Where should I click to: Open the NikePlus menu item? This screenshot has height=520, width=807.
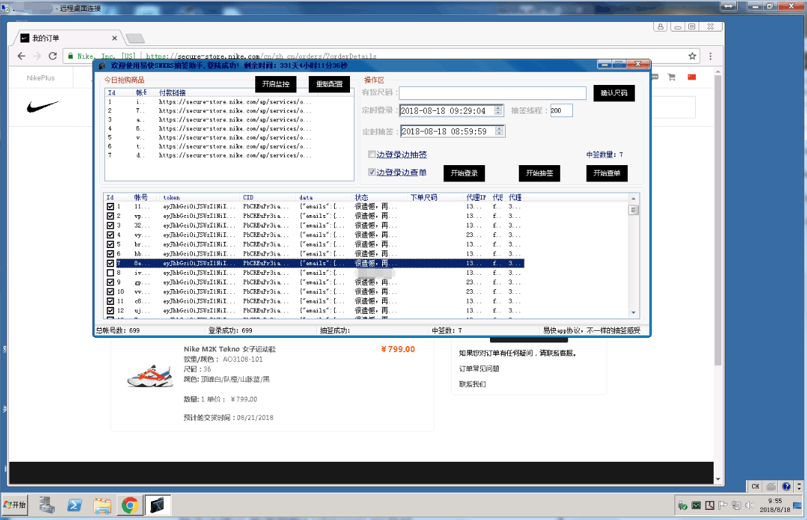[x=40, y=78]
